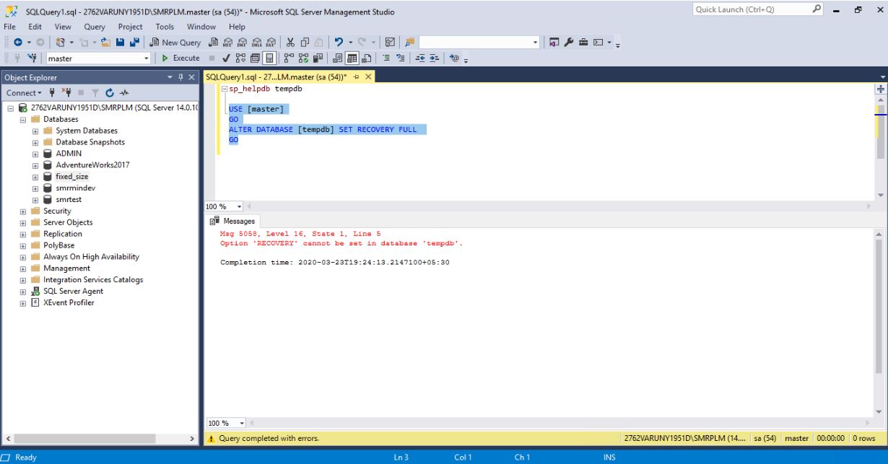Click the Parse checkmark icon
The width and height of the screenshot is (888, 464).
point(227,58)
